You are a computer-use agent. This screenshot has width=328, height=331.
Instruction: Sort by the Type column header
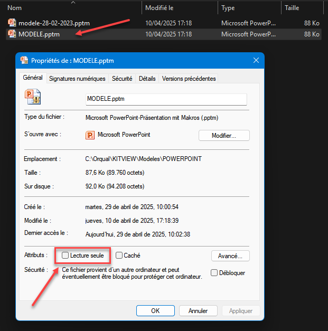tap(228, 8)
